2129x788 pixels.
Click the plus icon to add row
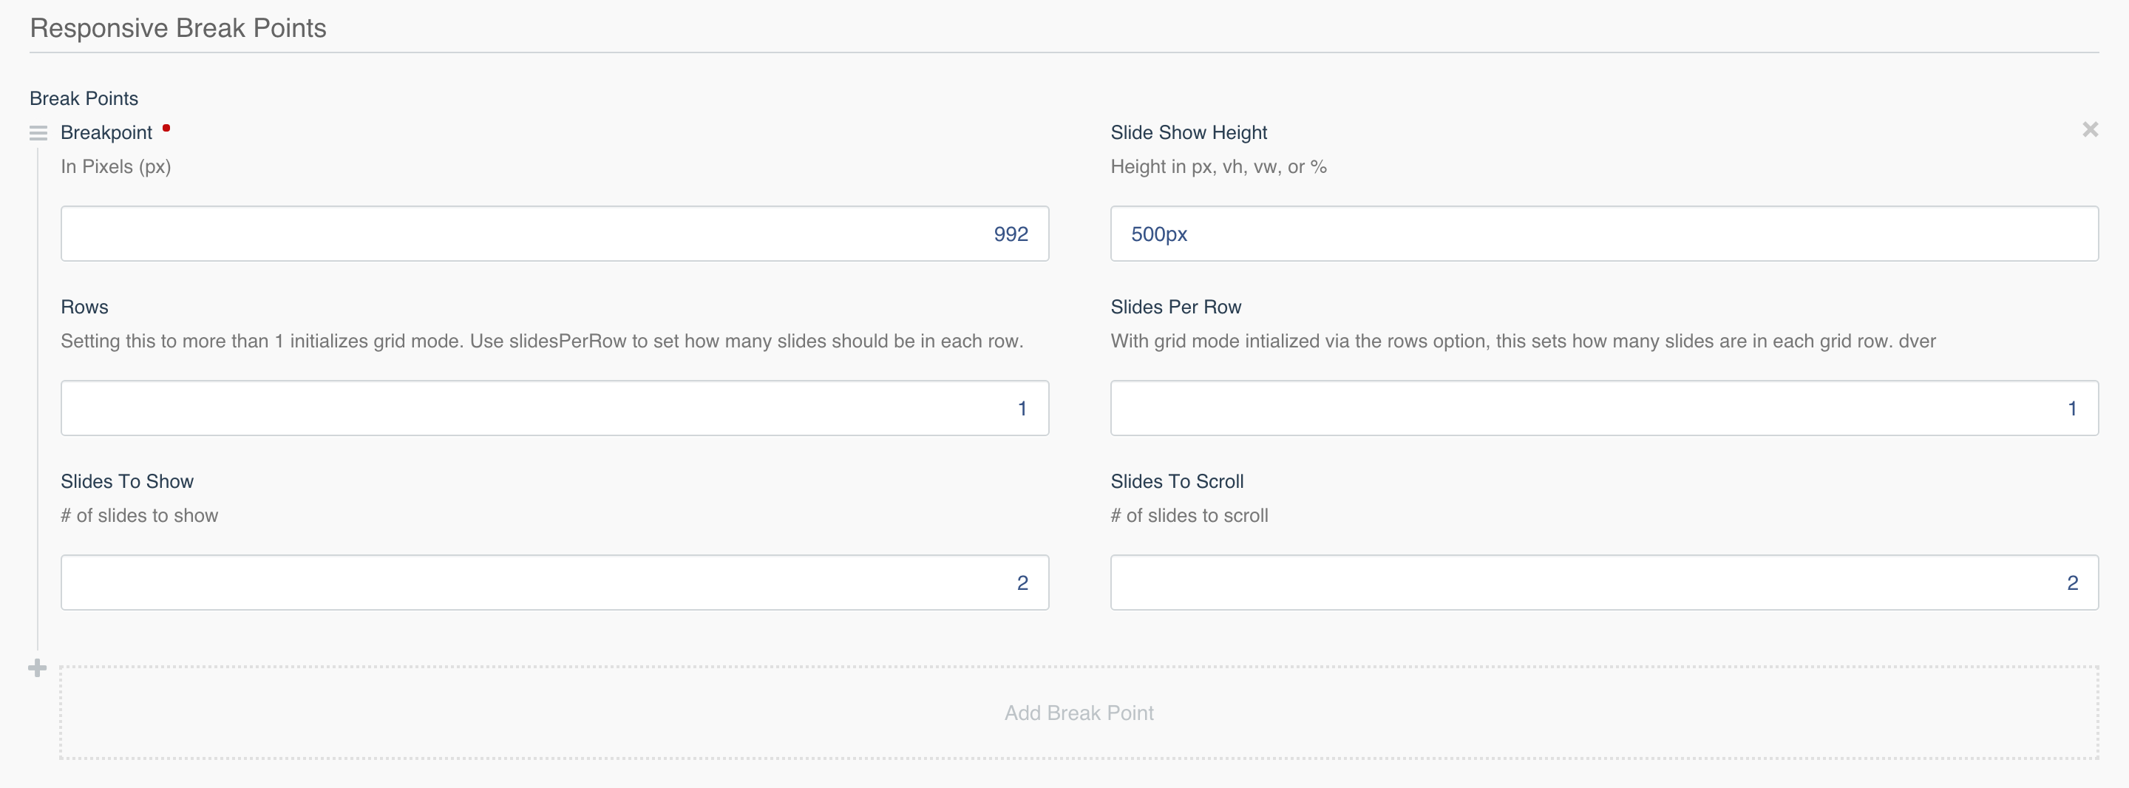[37, 668]
